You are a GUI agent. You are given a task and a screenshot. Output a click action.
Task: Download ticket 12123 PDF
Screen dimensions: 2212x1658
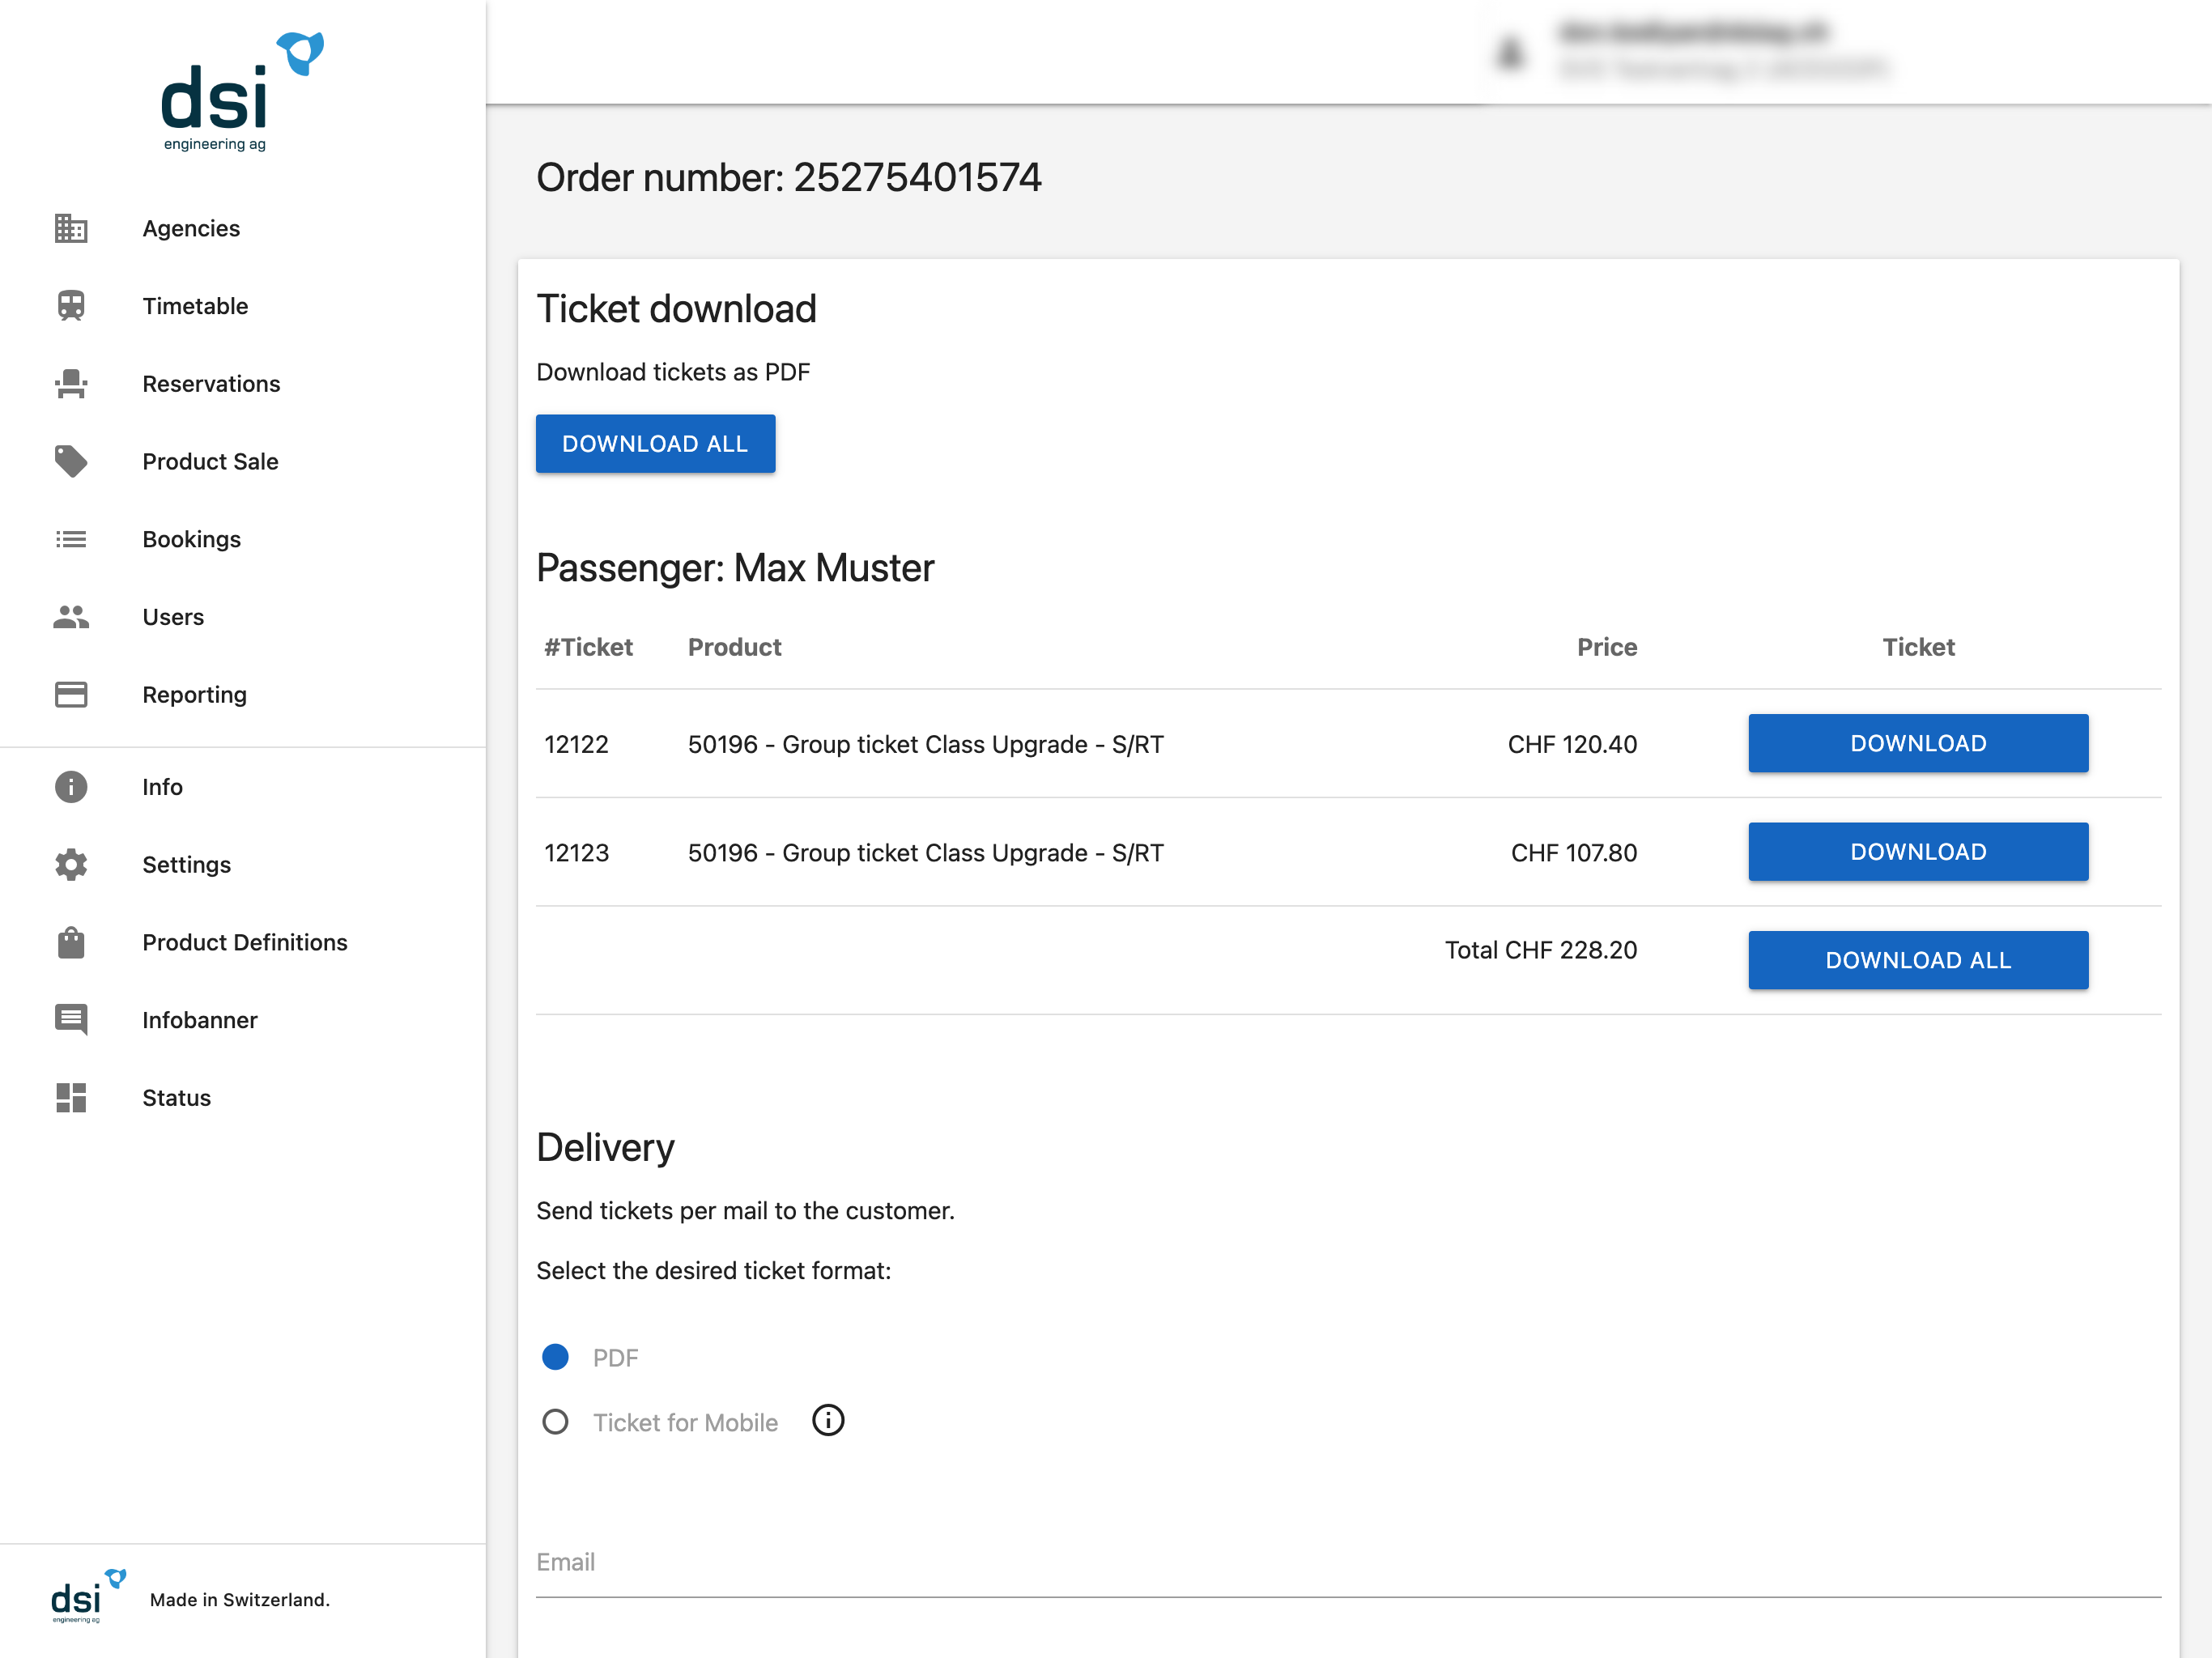point(1917,852)
